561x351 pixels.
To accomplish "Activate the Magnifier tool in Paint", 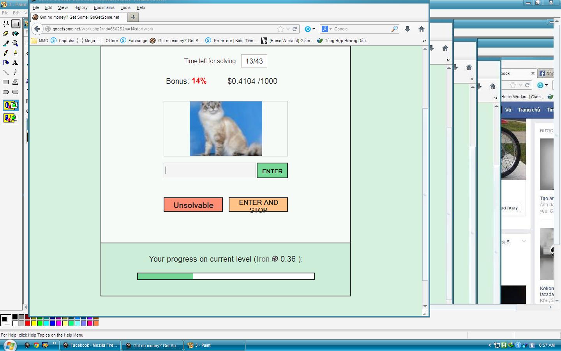I will 16,43.
